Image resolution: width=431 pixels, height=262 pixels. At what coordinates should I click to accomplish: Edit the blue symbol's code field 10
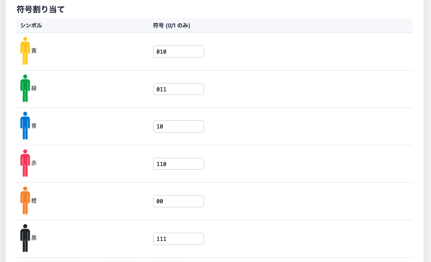tap(178, 127)
